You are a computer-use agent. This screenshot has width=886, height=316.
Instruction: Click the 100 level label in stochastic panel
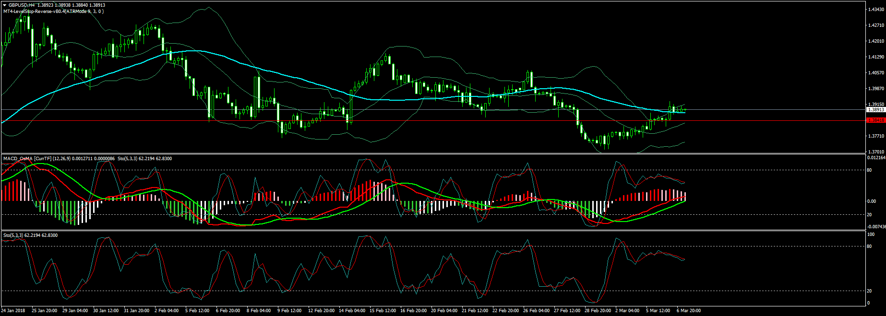pyautogui.click(x=871, y=234)
